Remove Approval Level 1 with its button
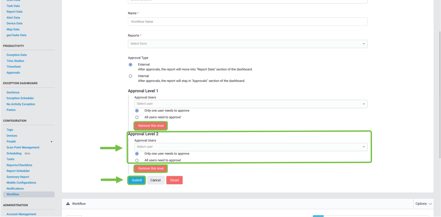 pyautogui.click(x=151, y=126)
